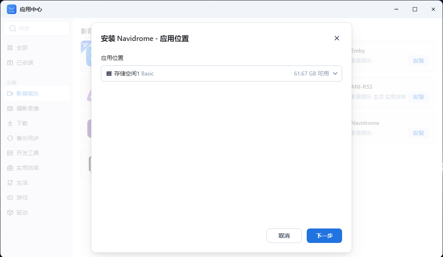
Task: Open the All (全部) category
Action: [37, 48]
